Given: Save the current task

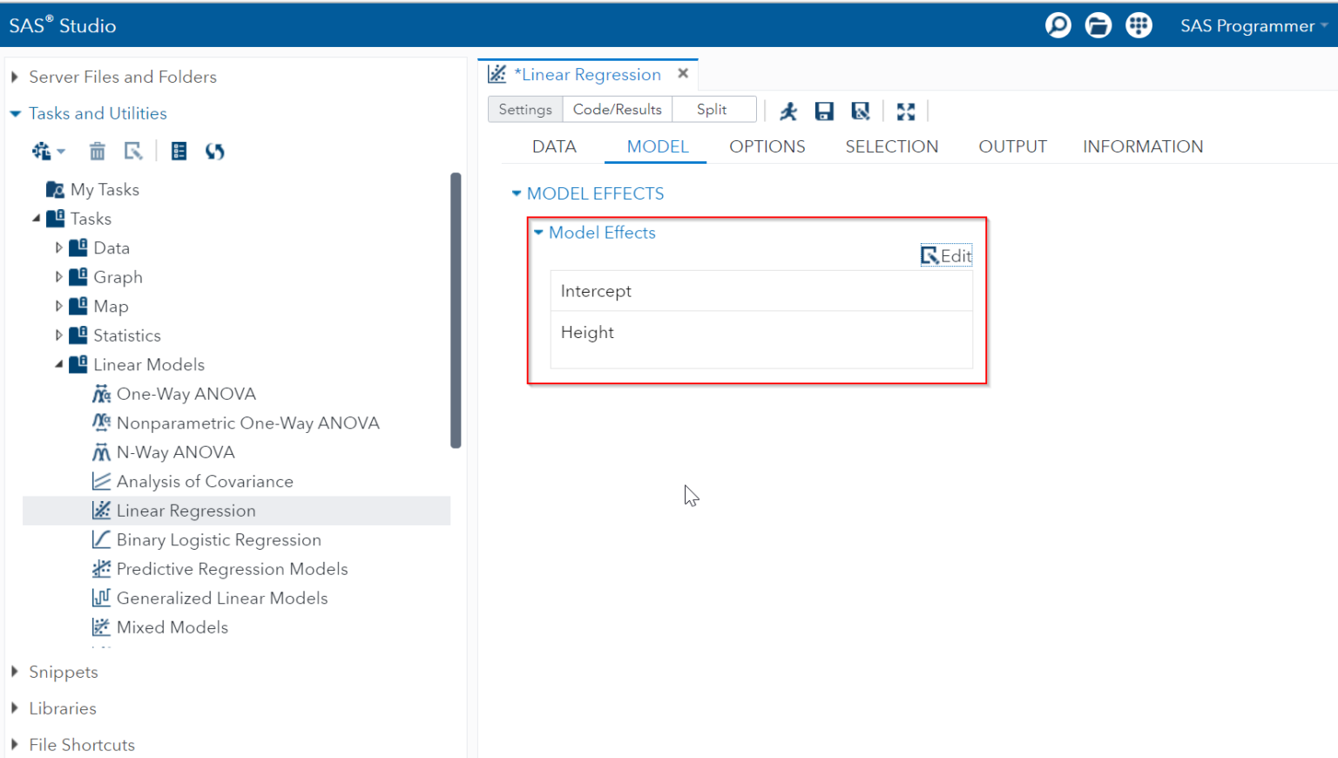Looking at the screenshot, I should coord(824,111).
